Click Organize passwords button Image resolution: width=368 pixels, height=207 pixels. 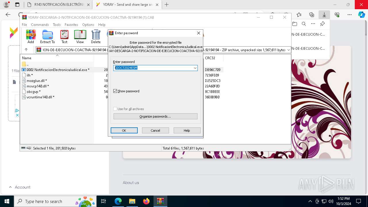point(155,116)
